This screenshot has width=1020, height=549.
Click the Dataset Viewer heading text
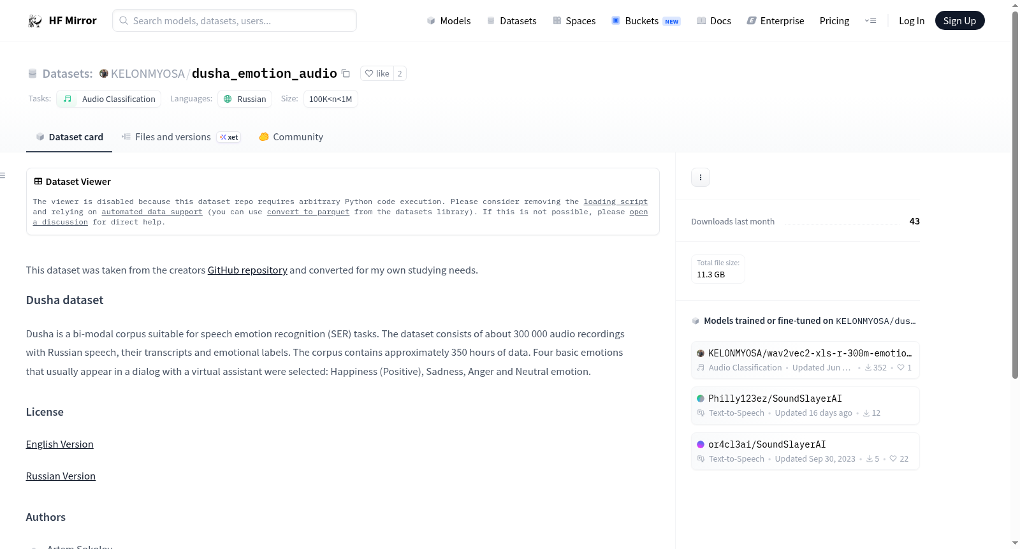[x=78, y=182]
